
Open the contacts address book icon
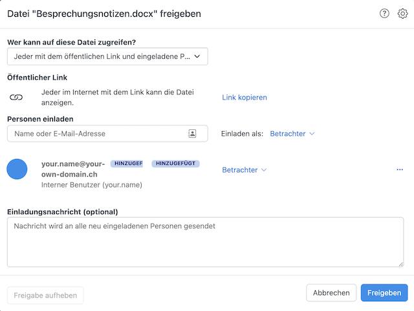click(x=192, y=134)
